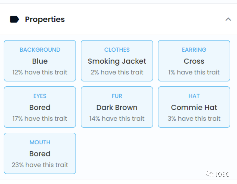Click the BACKGROUND trait type label
237x184 pixels.
pos(40,50)
